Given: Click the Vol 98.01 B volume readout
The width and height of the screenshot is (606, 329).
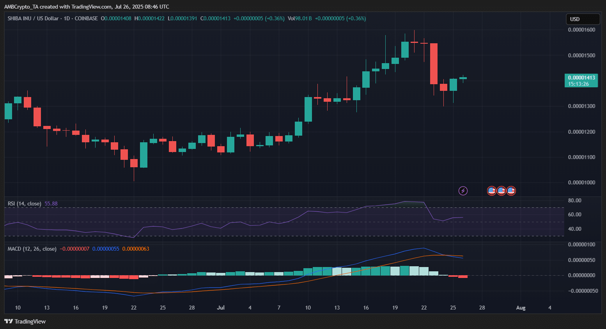Looking at the screenshot, I should click(x=299, y=18).
